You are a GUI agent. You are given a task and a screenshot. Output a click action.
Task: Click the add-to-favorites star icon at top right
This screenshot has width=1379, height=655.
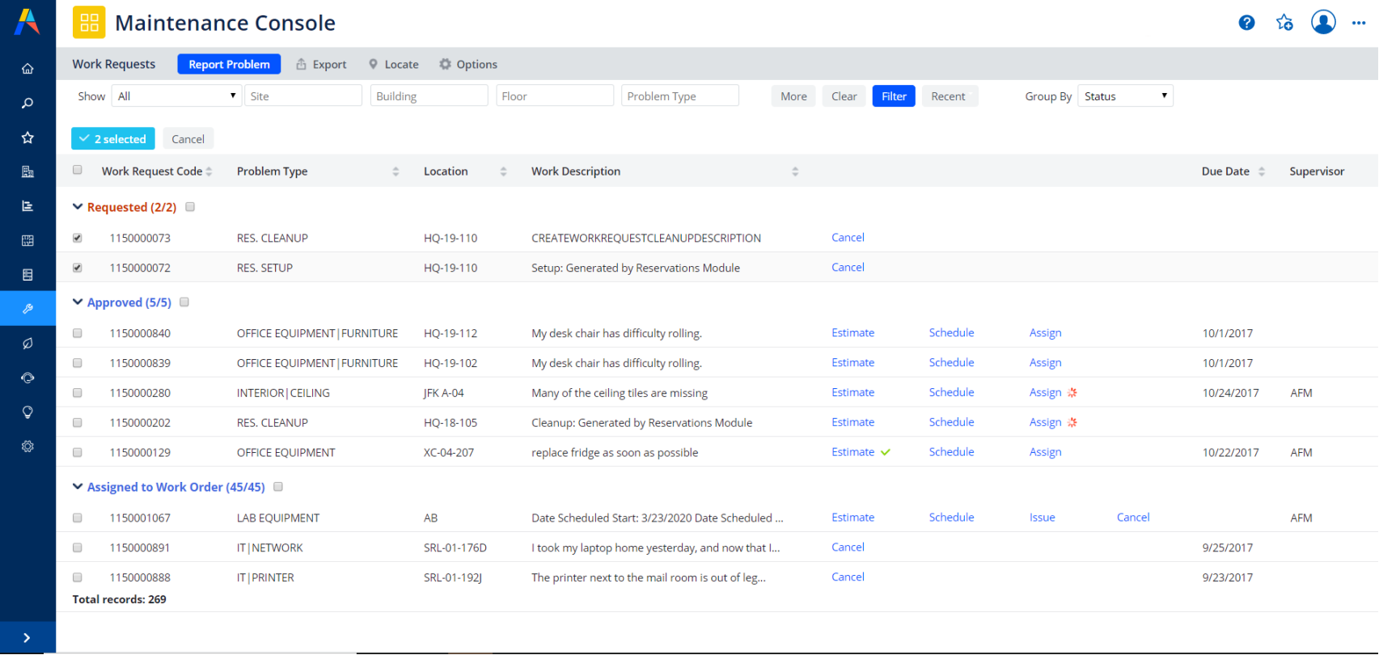(1284, 23)
